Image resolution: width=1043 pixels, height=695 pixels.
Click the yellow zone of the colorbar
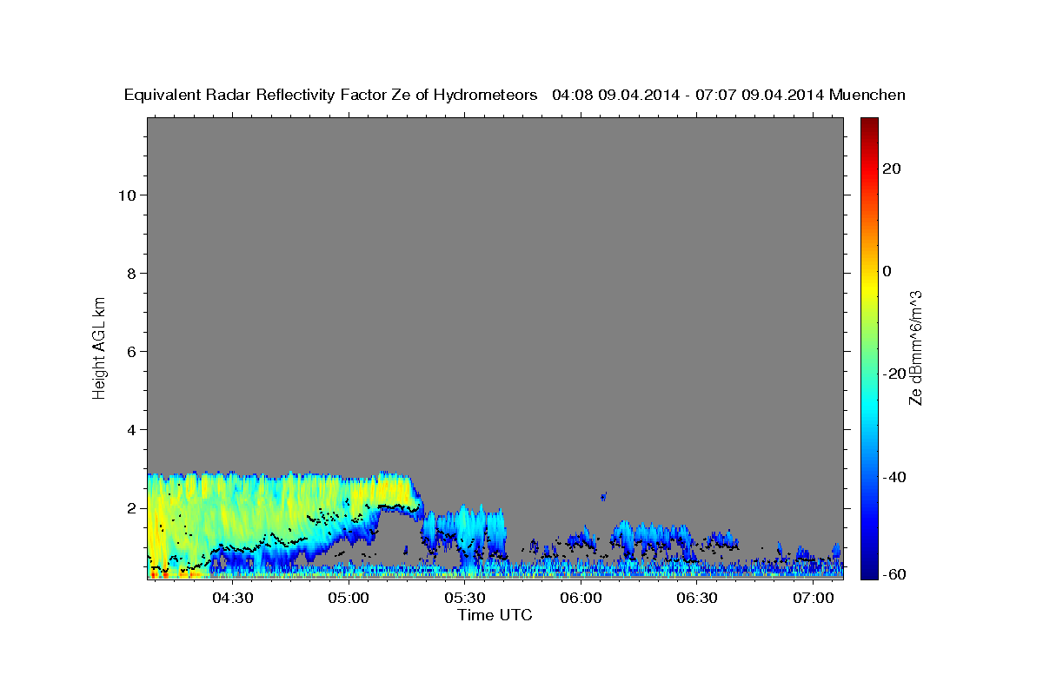(x=868, y=287)
